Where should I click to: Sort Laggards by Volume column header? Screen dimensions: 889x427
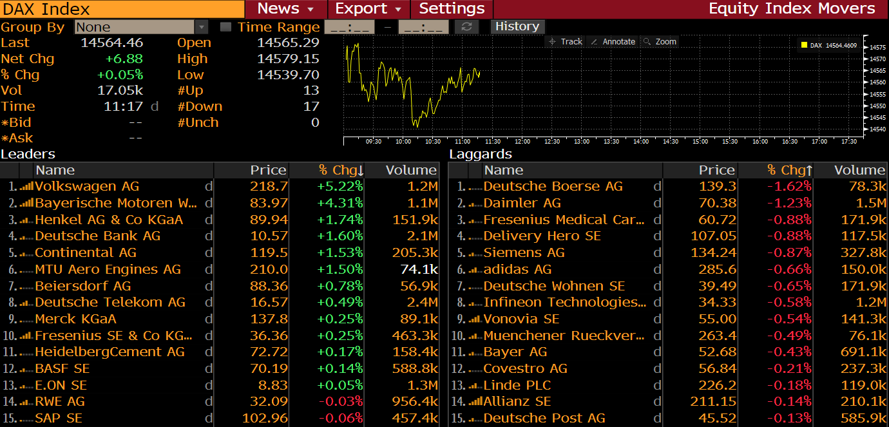tap(859, 170)
